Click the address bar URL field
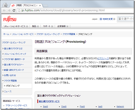Viewport: 135px width, 110px height. [76, 10]
